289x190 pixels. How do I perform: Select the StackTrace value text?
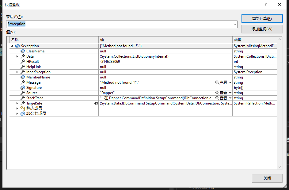tap(157, 98)
